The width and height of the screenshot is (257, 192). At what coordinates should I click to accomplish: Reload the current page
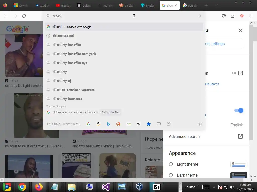(x=24, y=16)
